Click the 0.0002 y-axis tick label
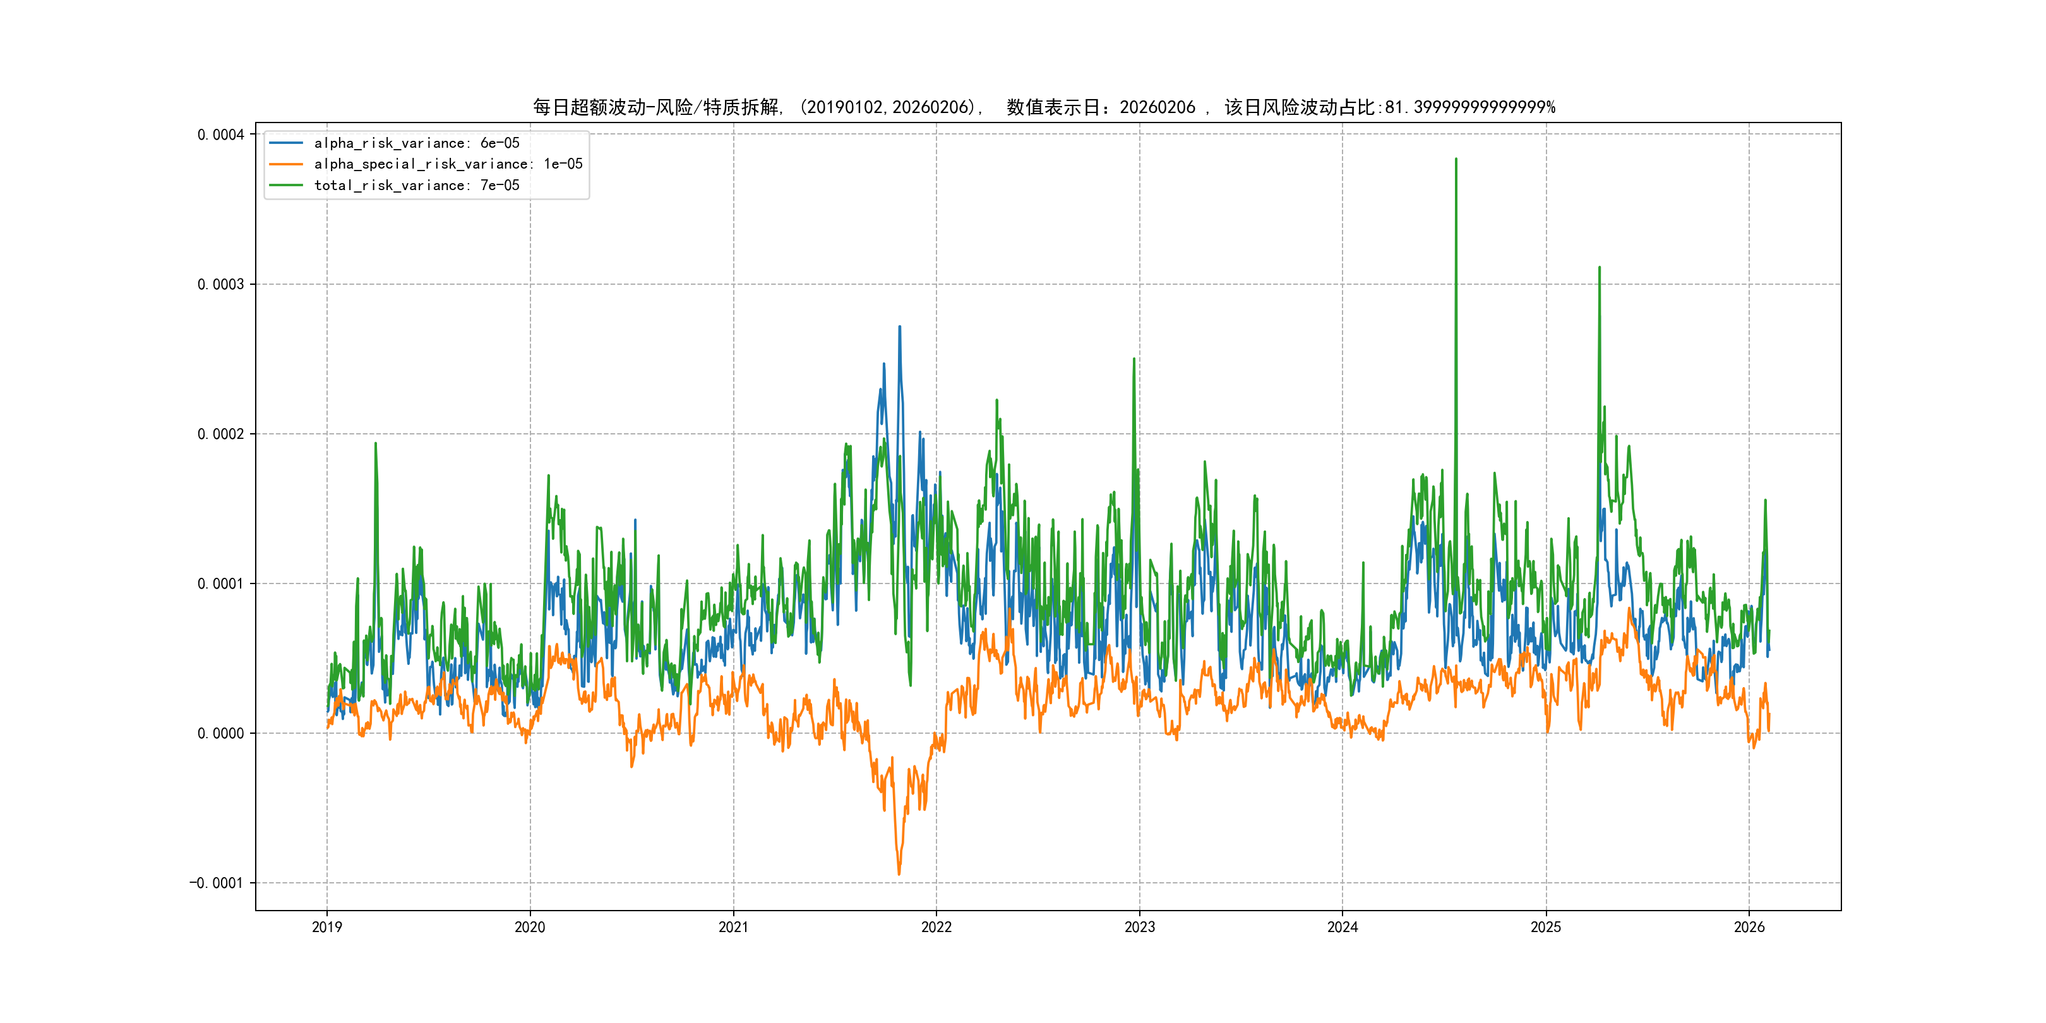This screenshot has width=2046, height=1023. (x=220, y=434)
